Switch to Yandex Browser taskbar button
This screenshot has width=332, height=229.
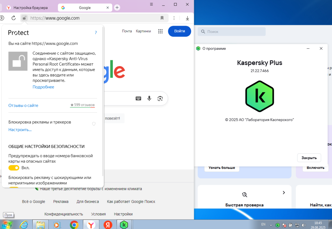pos(91,225)
